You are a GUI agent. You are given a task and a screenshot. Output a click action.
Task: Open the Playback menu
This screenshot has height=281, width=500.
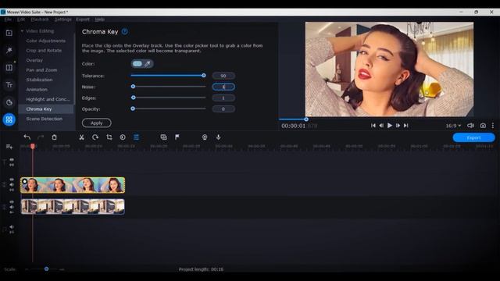tap(40, 20)
